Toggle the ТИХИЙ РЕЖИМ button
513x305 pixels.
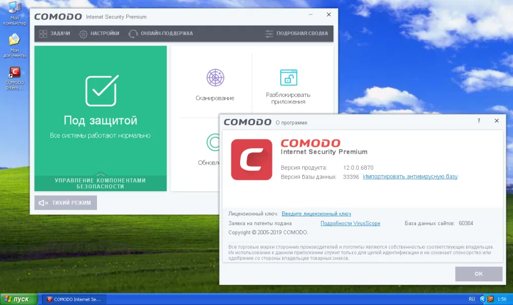tap(66, 203)
